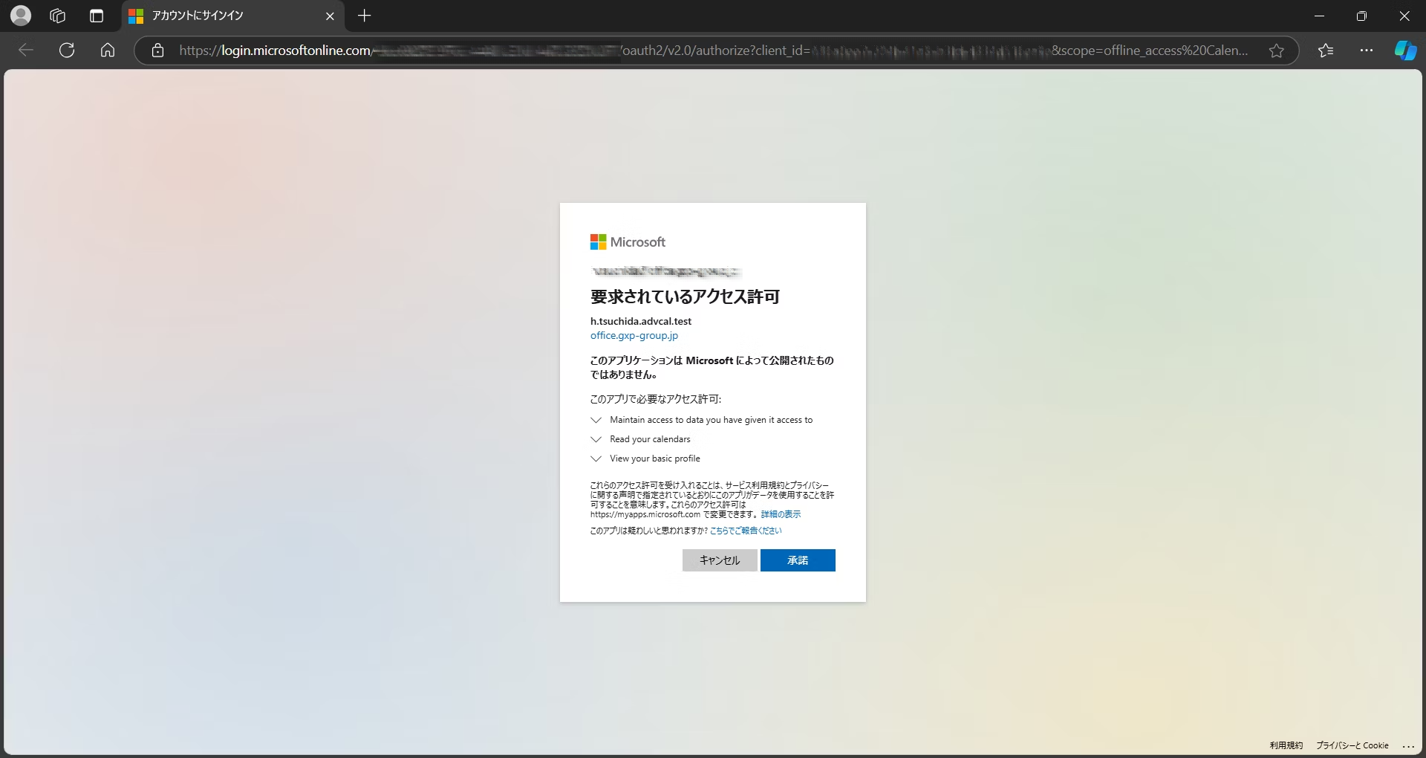This screenshot has height=758, width=1426.
Task: Open the 利用規約 footer link
Action: pos(1286,745)
